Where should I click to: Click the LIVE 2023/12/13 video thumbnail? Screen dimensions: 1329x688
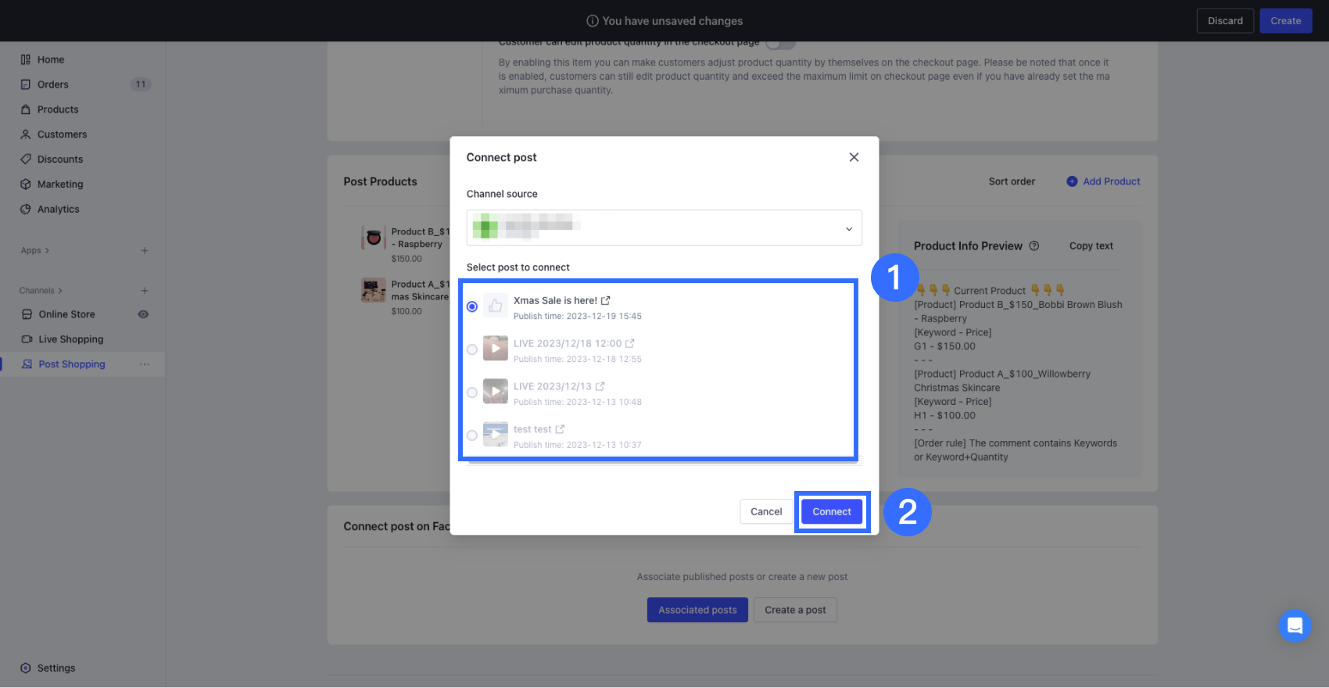click(496, 392)
